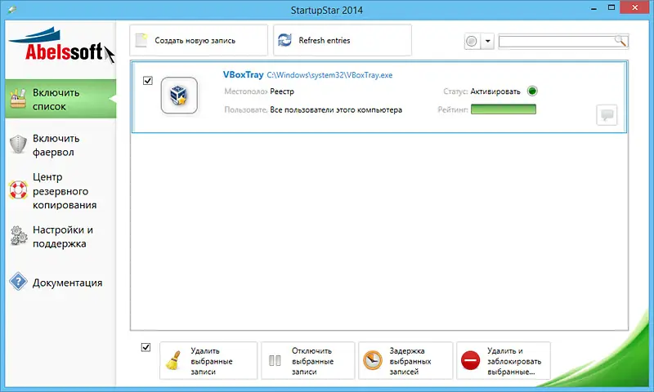The width and height of the screenshot is (654, 392).
Task: Click into the search input field
Action: 557,41
